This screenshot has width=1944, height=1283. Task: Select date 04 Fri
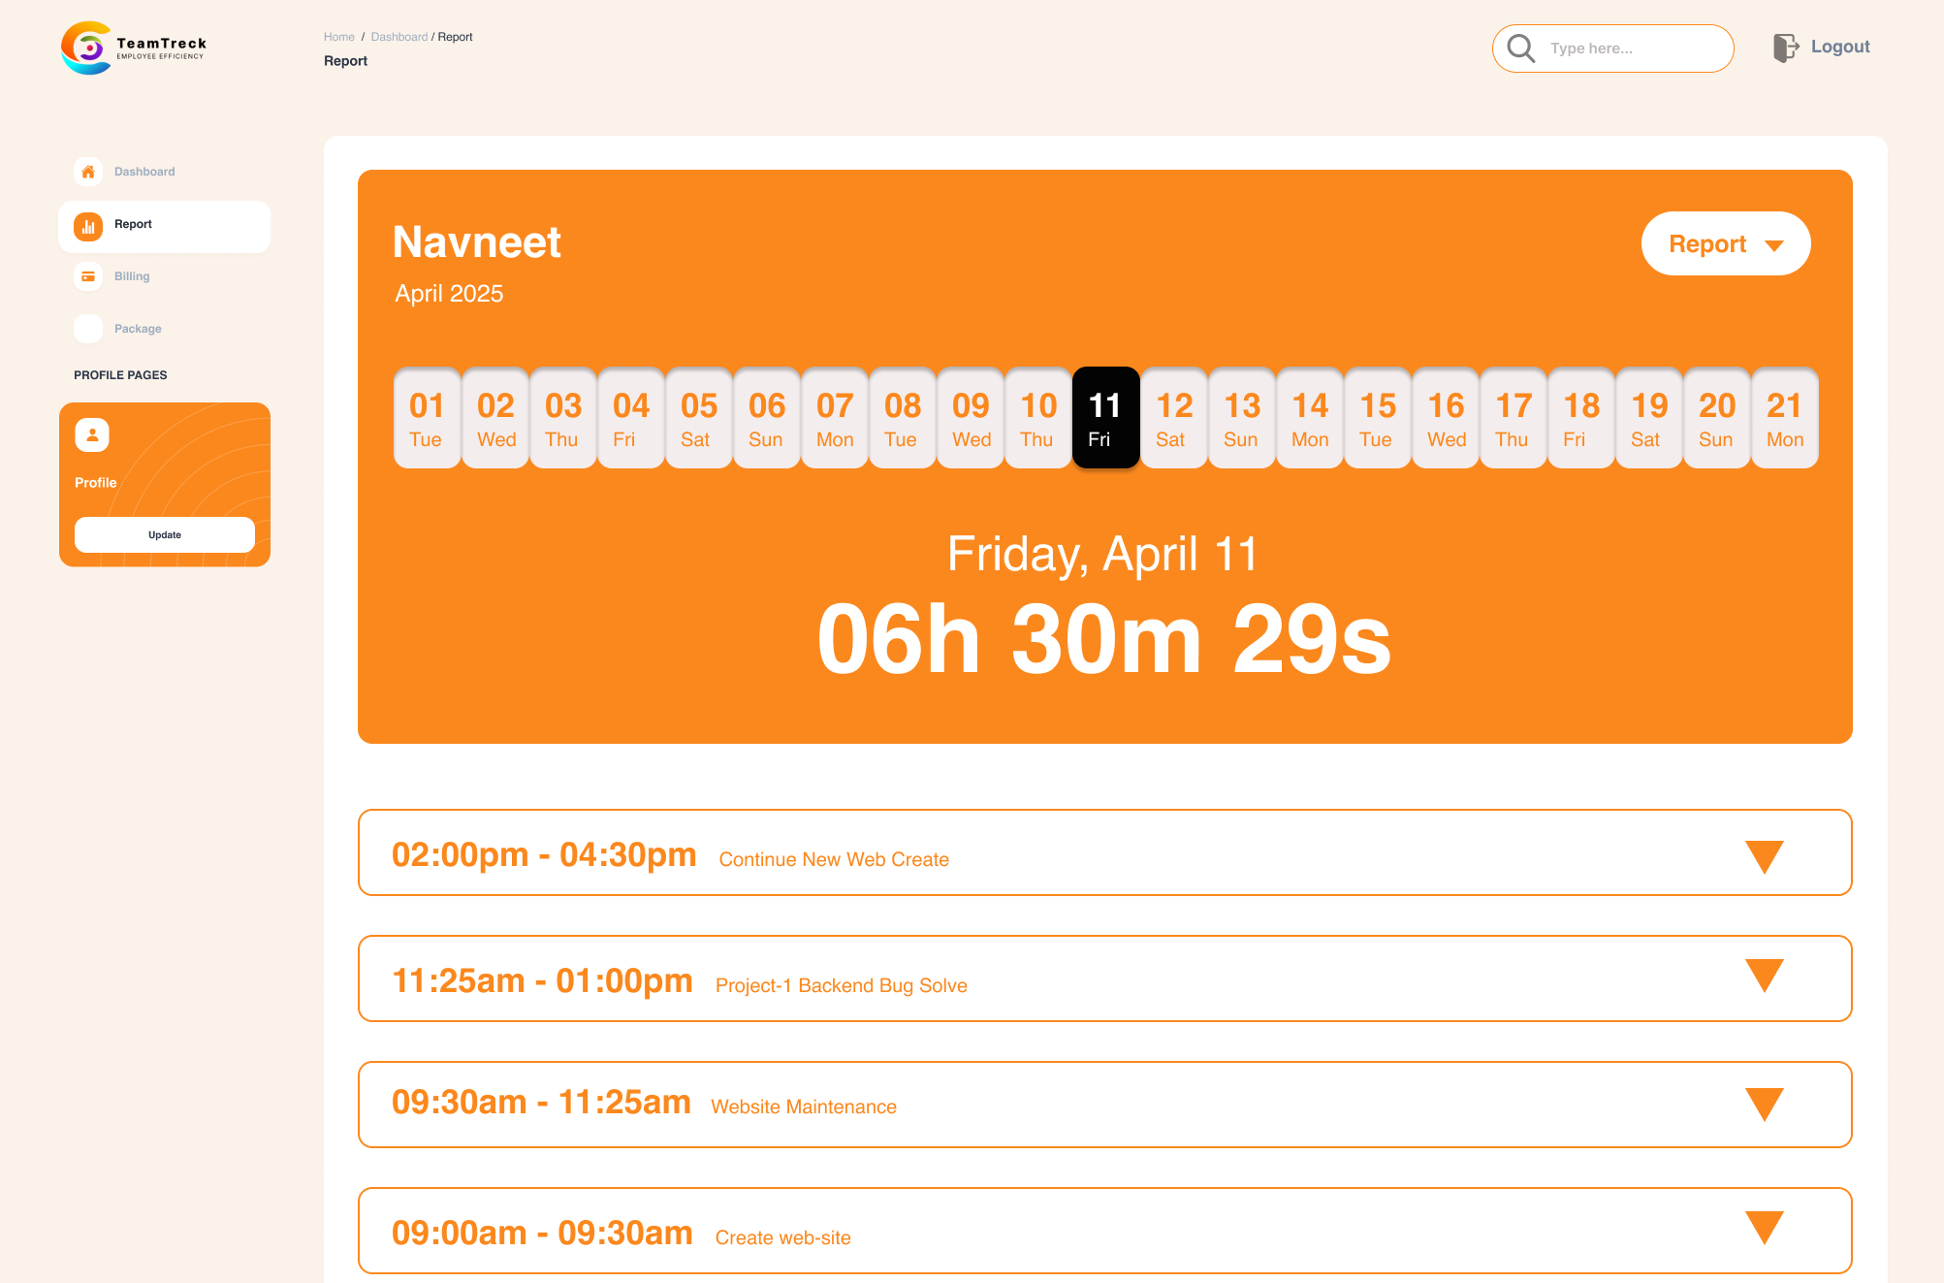click(631, 418)
